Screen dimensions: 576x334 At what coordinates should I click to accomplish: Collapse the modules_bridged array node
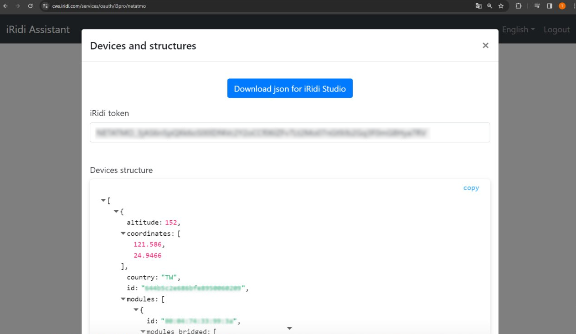tap(143, 331)
